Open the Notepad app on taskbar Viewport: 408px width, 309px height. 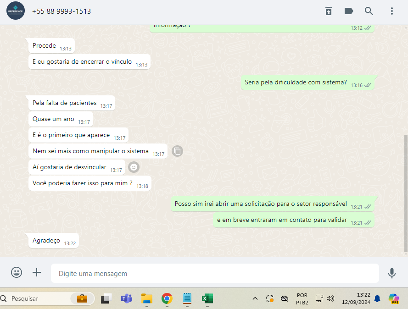coord(187,298)
